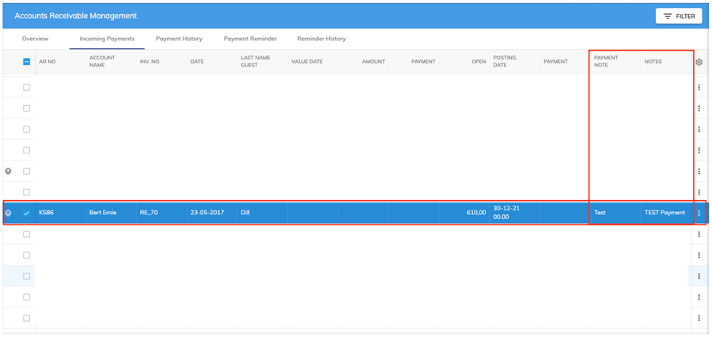
Task: Open three-dot menu on the fifth row
Action: [x=699, y=171]
